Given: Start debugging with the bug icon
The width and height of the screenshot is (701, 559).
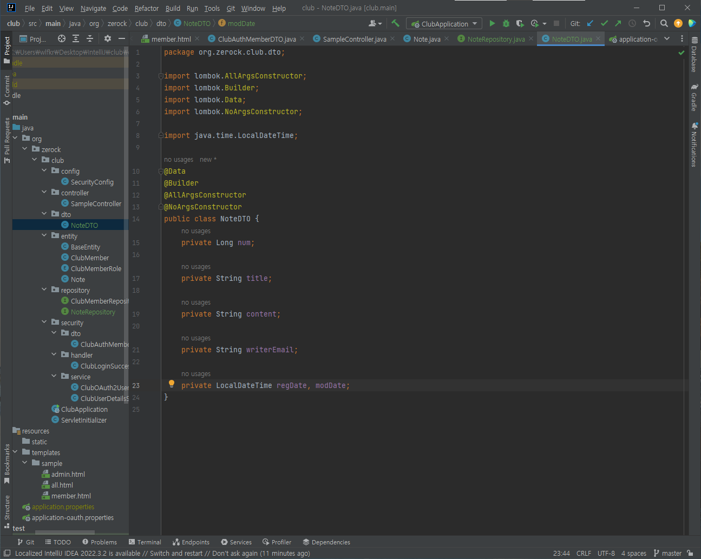Looking at the screenshot, I should pyautogui.click(x=506, y=23).
